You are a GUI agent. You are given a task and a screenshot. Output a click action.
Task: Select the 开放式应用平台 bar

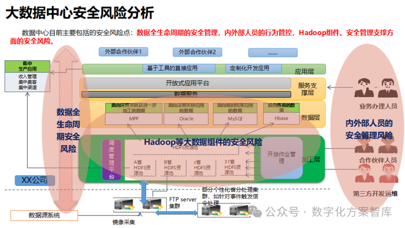pyautogui.click(x=187, y=83)
